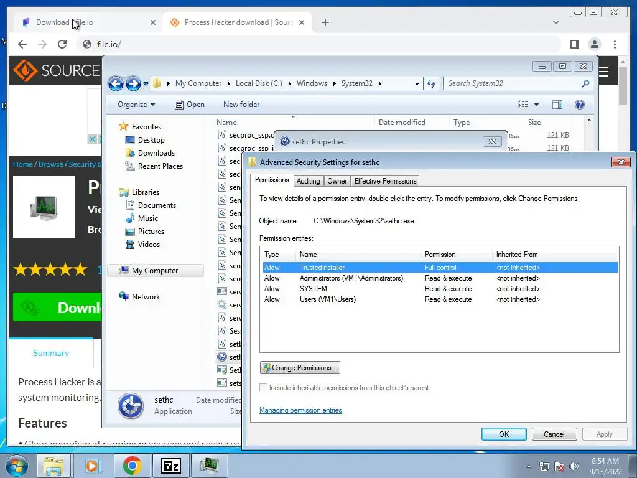Screen dimensions: 637x478
Task: Open address bar previous locations dropdown
Action: pos(417,84)
